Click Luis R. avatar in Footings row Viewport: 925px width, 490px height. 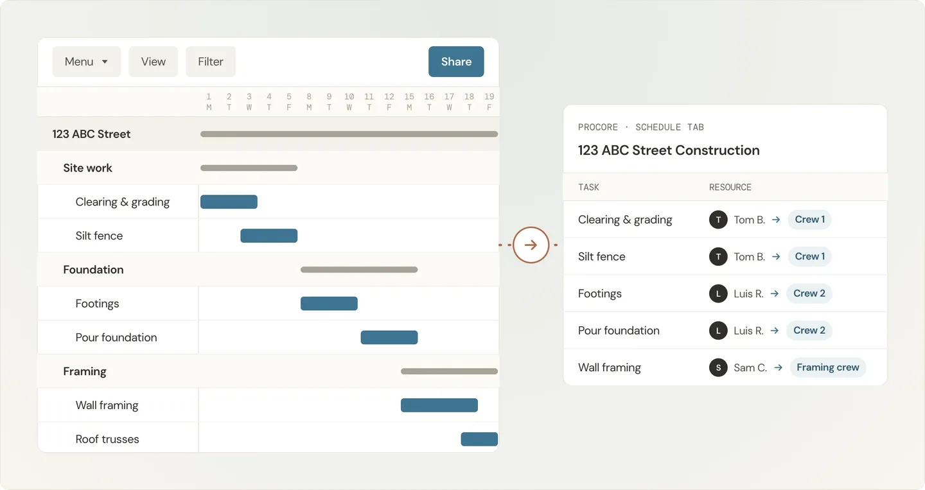pyautogui.click(x=718, y=293)
